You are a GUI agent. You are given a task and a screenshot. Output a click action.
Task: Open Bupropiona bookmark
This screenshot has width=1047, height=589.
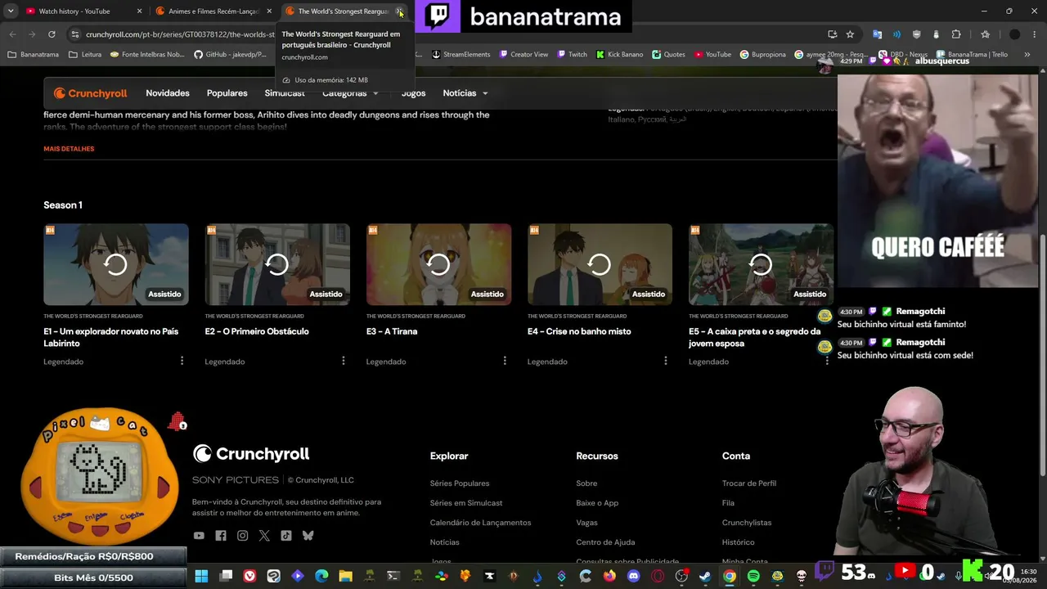(x=762, y=55)
